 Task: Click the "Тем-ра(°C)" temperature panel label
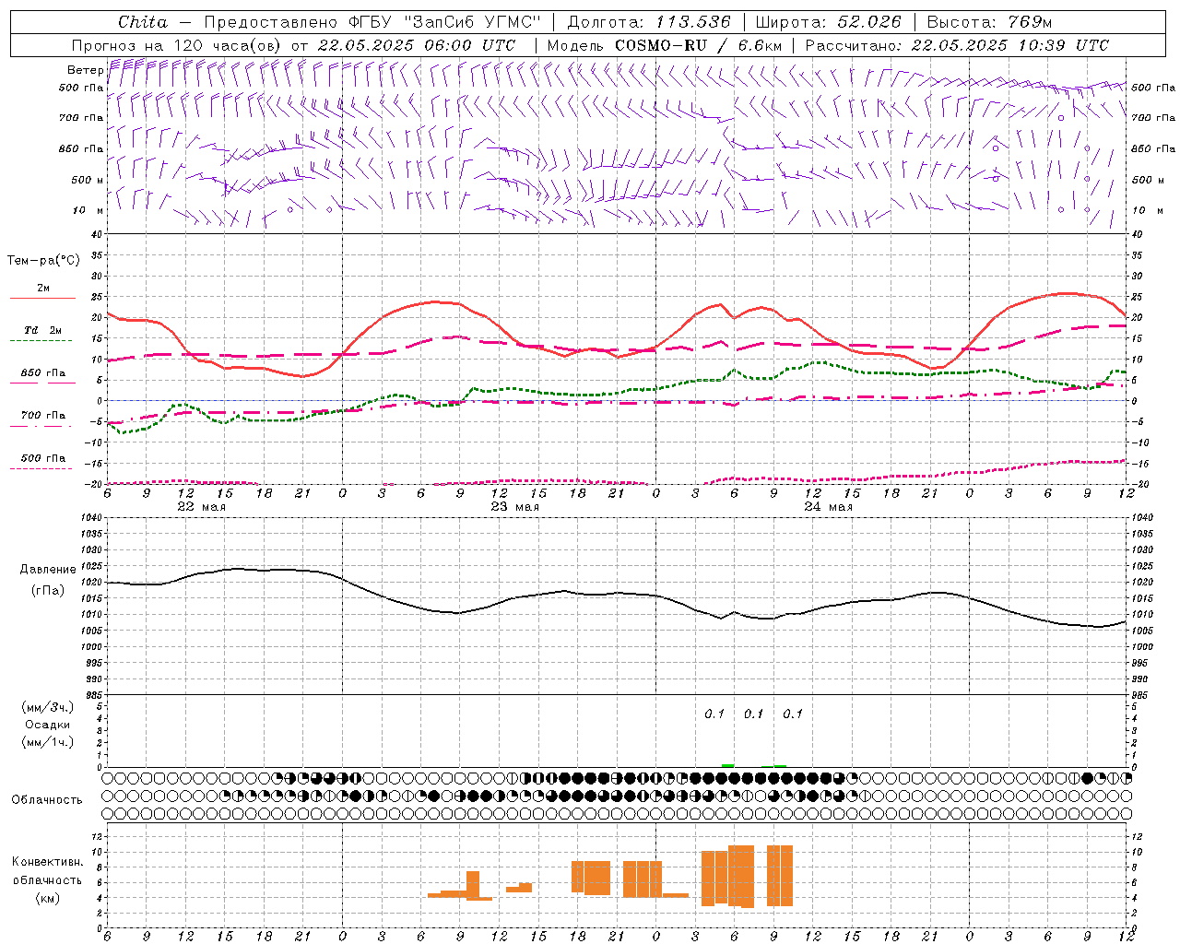point(43,261)
